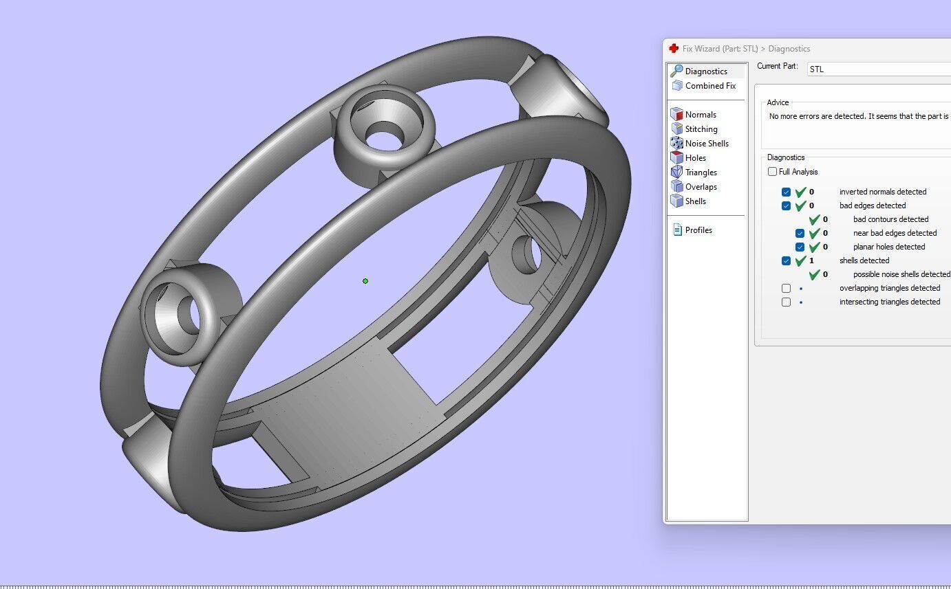The width and height of the screenshot is (951, 589).
Task: Switch to Normals fix page
Action: (701, 115)
